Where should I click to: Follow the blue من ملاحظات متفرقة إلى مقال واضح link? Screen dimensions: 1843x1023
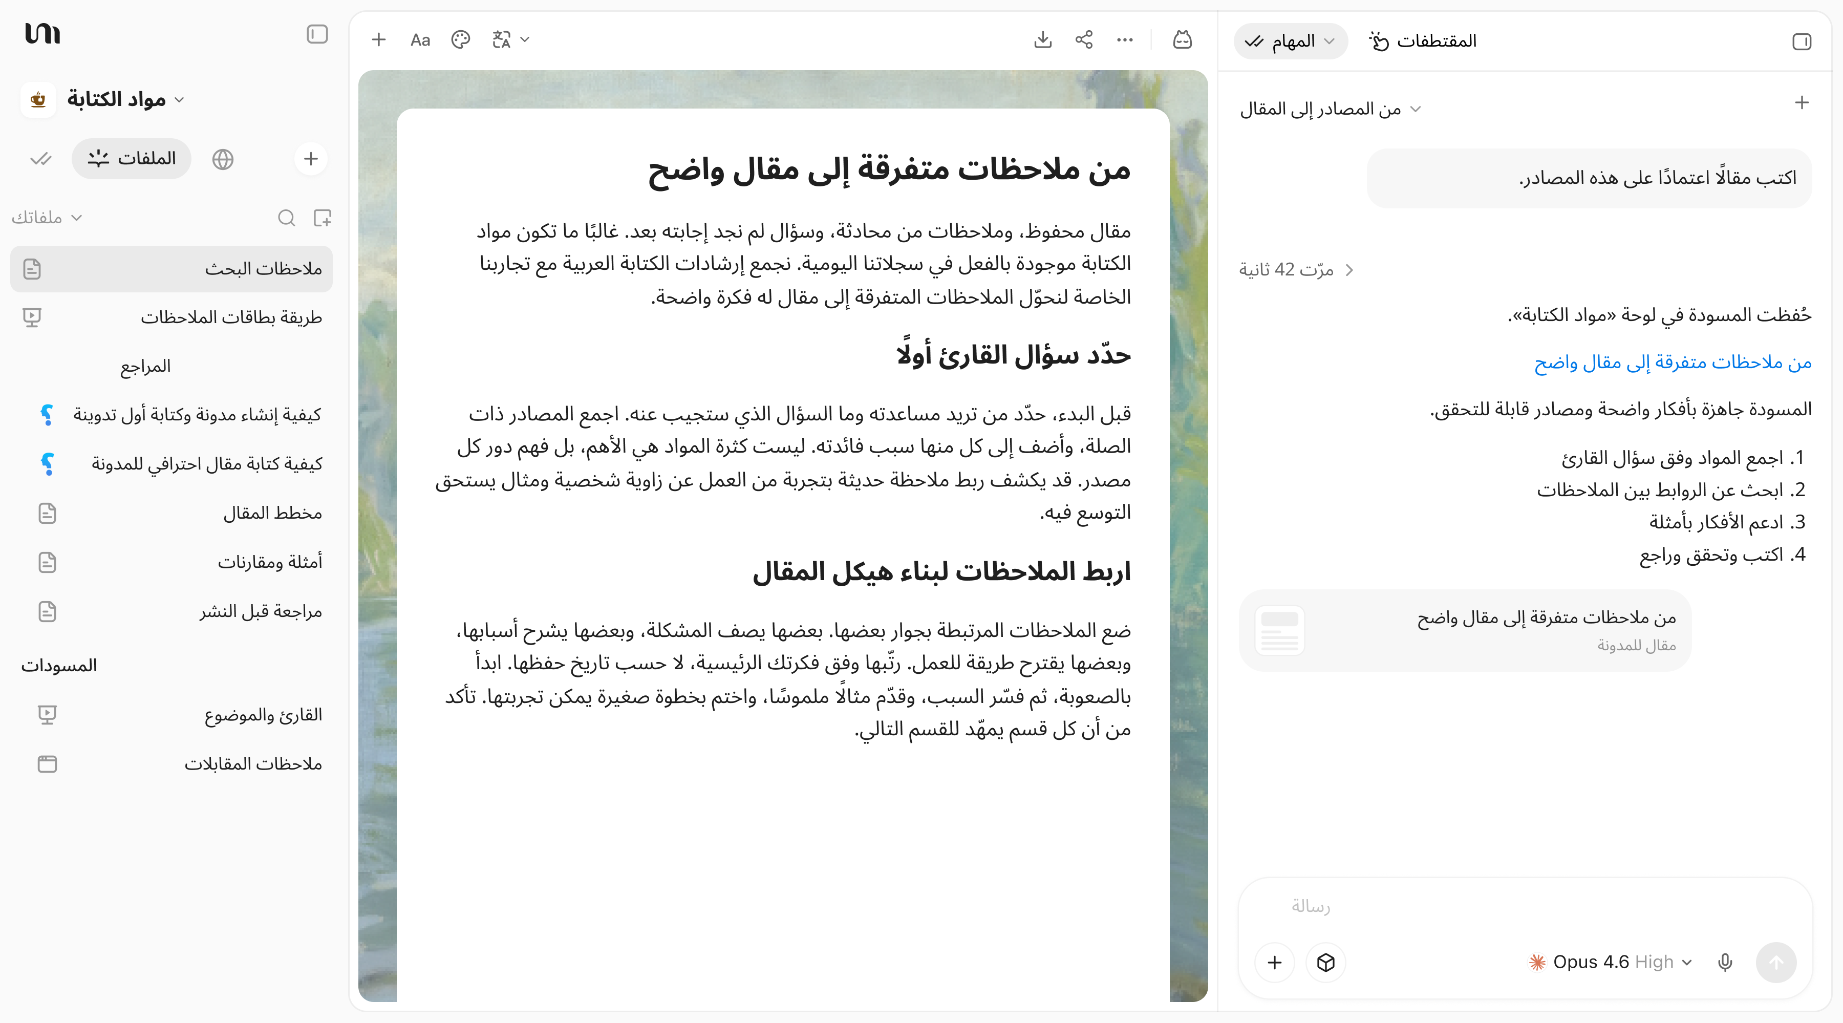[x=1672, y=362]
